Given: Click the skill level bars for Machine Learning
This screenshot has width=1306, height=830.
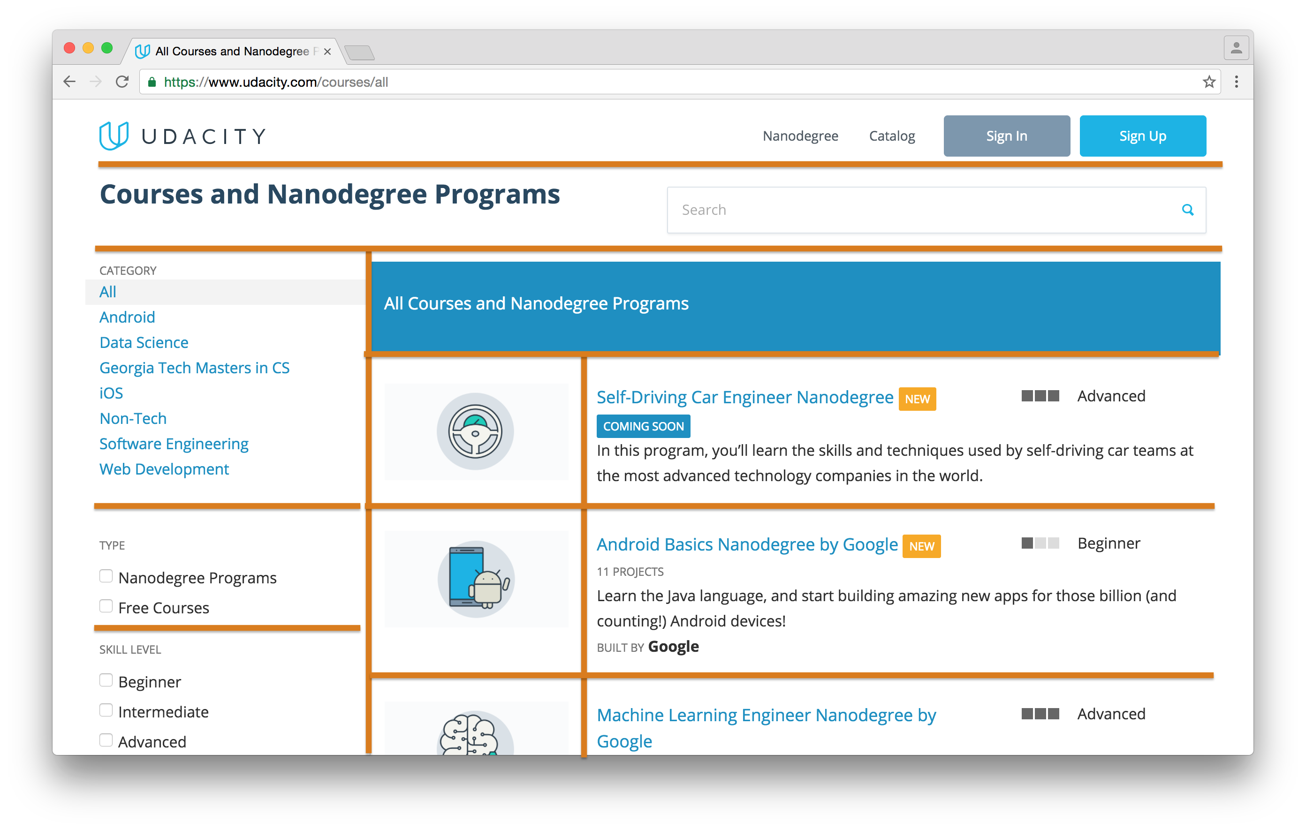Looking at the screenshot, I should [x=1040, y=713].
